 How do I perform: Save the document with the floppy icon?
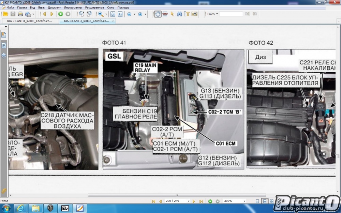[13, 14]
